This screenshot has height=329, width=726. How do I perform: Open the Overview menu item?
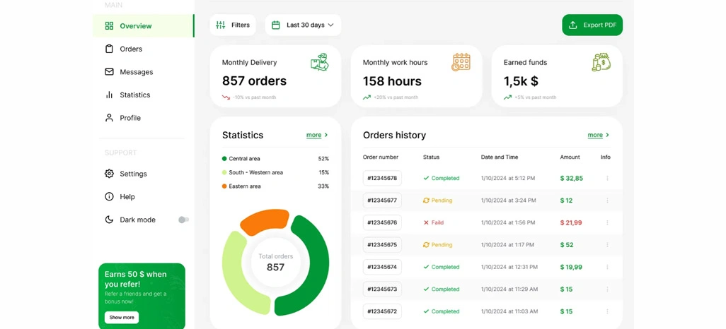(x=144, y=26)
